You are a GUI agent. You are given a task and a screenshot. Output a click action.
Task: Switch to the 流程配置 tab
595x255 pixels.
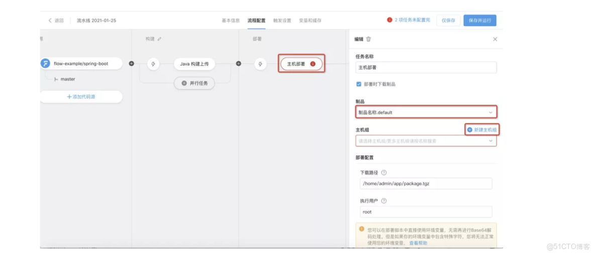(x=256, y=21)
